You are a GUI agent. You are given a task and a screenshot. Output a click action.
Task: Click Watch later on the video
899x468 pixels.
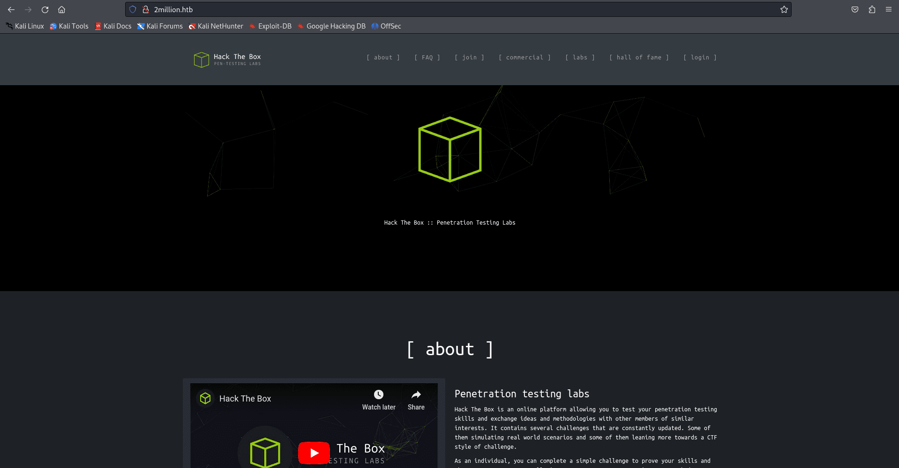click(x=379, y=400)
